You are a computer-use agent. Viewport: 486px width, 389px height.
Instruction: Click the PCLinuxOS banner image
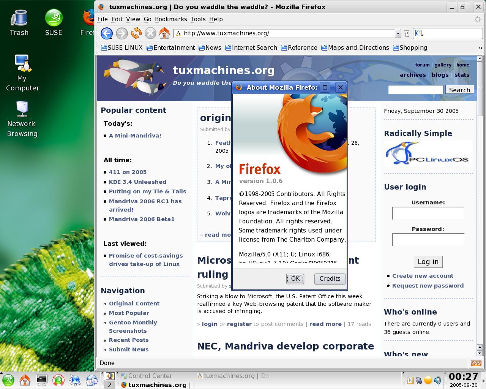pyautogui.click(x=428, y=153)
